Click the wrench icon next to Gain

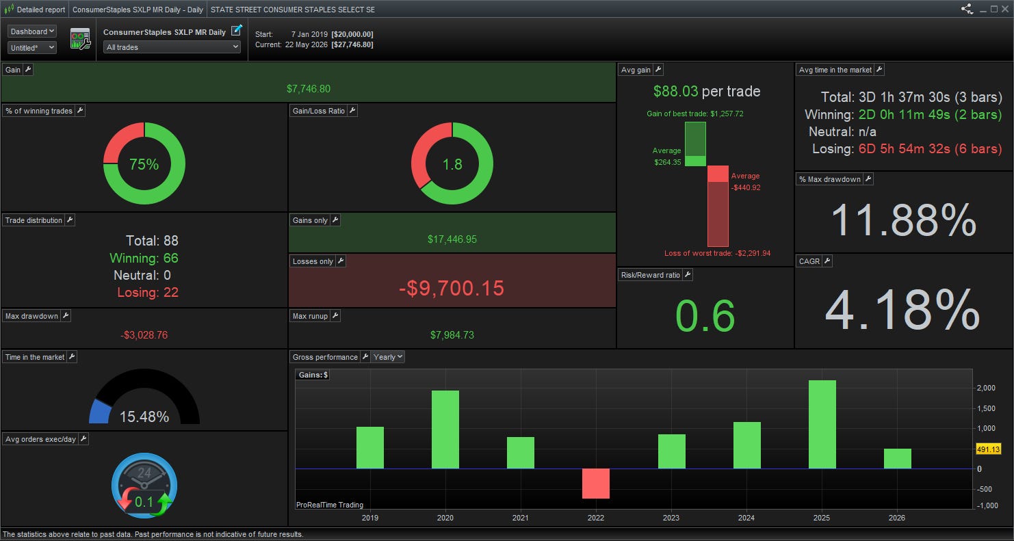click(x=28, y=70)
